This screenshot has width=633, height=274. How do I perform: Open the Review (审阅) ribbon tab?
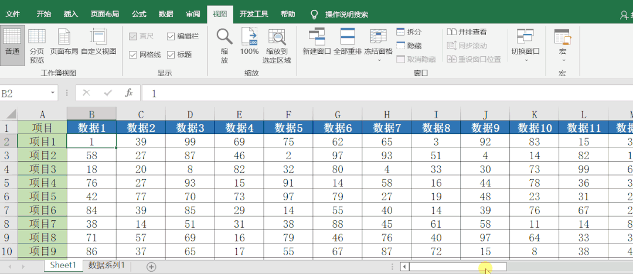[193, 14]
